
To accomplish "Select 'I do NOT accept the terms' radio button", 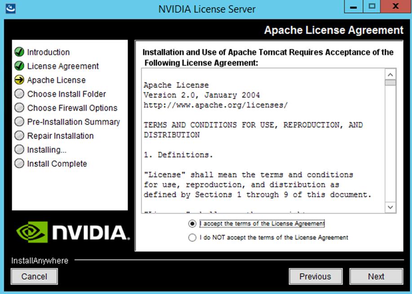I will (192, 238).
